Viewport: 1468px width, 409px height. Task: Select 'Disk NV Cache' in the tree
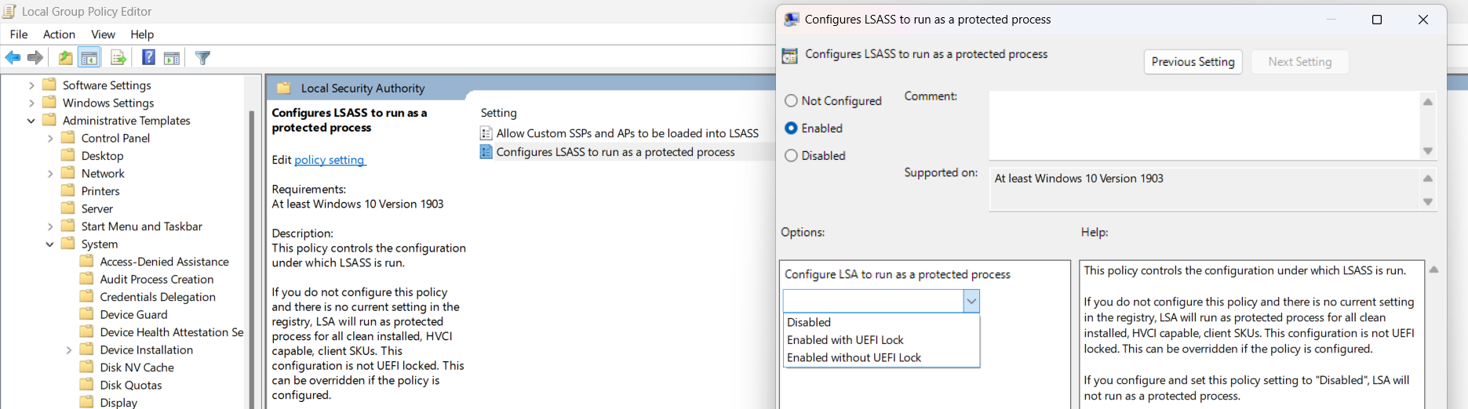(x=137, y=367)
